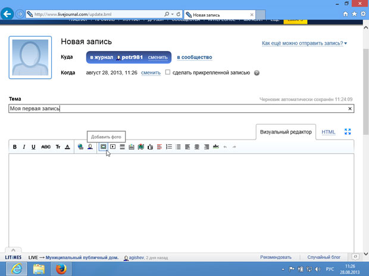Expand the collapse arrow above LJTimes bar
369x276 pixels.
pyautogui.click(x=14, y=250)
